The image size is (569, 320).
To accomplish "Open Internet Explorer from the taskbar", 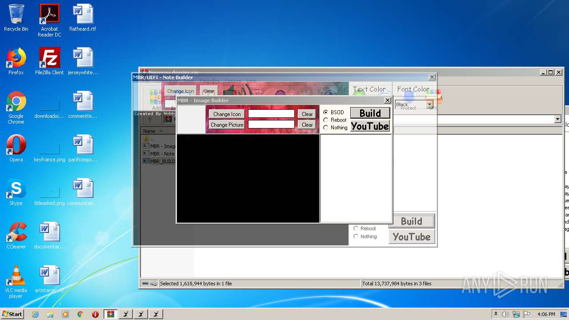I will (36, 314).
